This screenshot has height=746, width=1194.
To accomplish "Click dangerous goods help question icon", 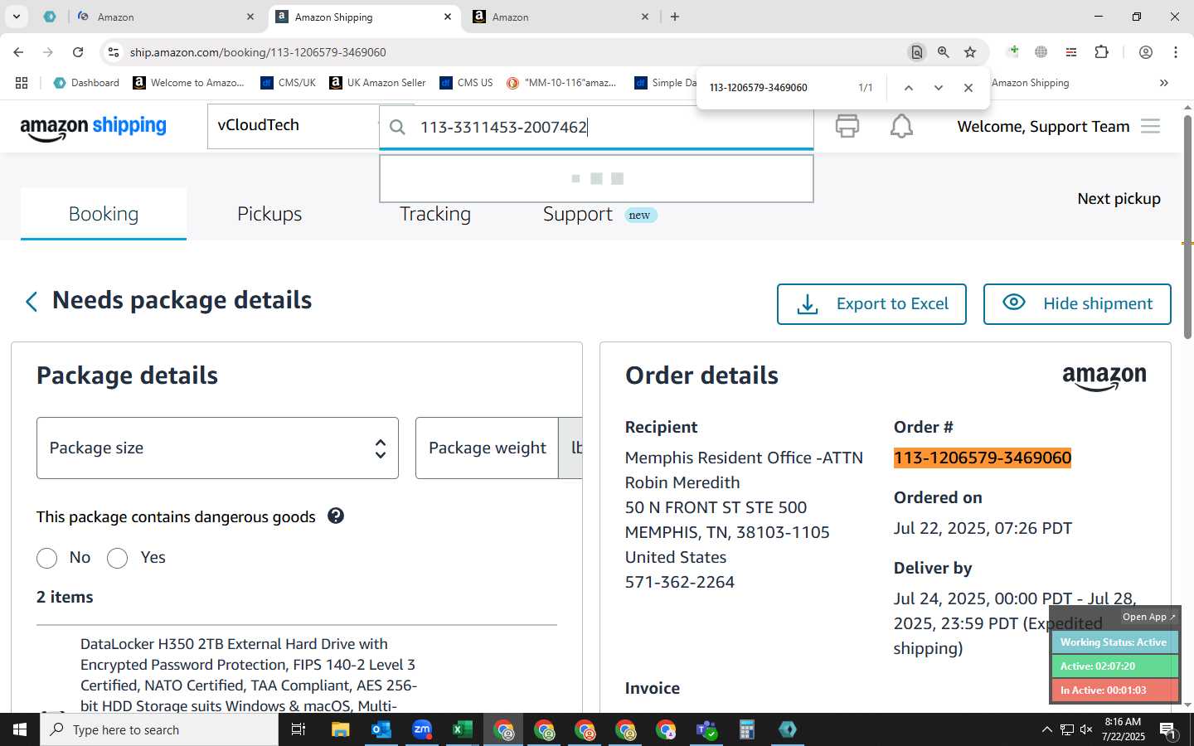I will (336, 516).
